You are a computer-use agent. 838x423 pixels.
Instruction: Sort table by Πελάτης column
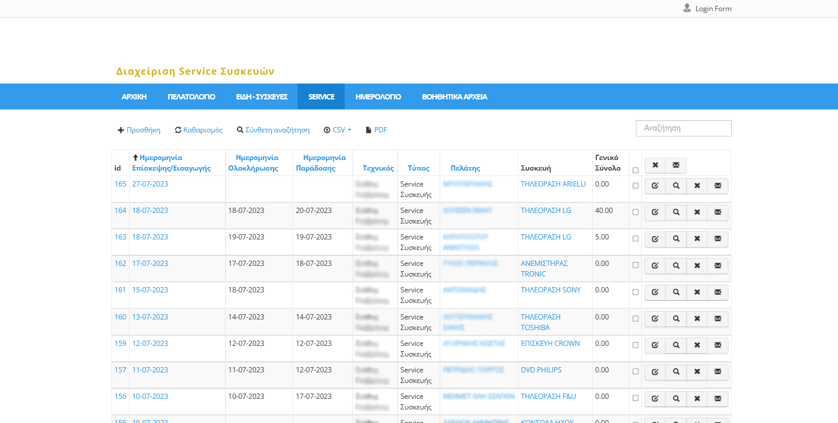[465, 168]
